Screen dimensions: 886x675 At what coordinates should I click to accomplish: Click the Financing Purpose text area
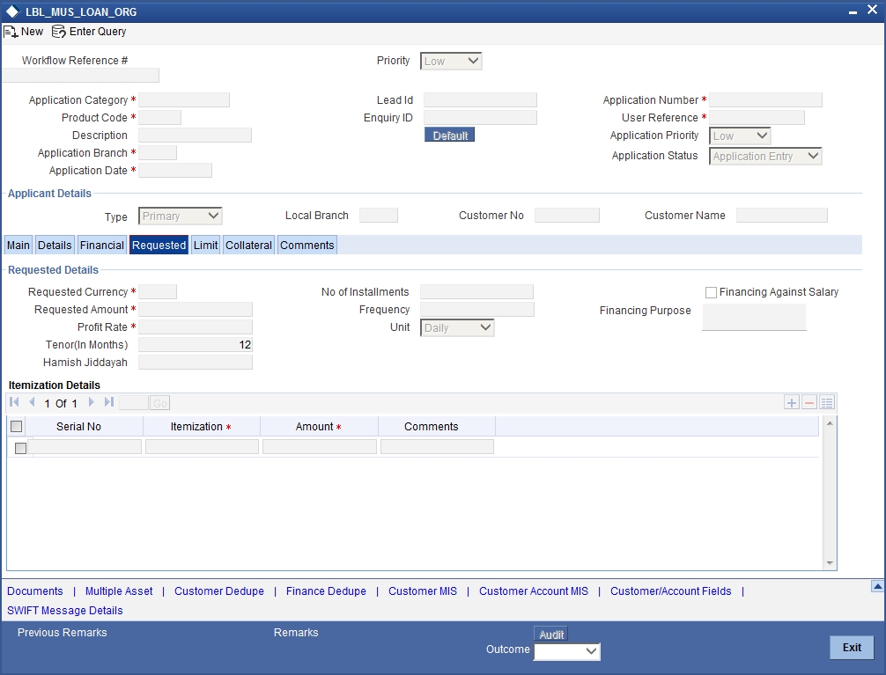(x=754, y=317)
